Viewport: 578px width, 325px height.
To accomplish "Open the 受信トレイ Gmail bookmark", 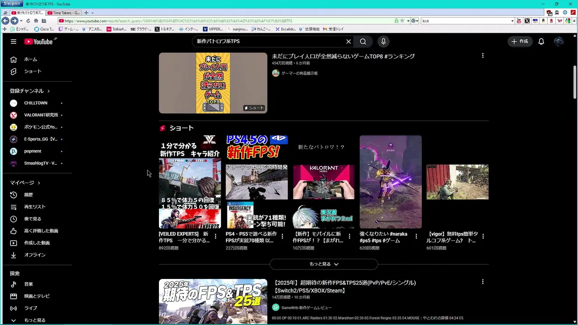I will 334,29.
